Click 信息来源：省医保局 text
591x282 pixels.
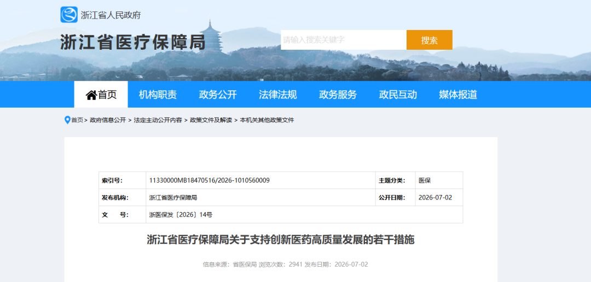(230, 265)
